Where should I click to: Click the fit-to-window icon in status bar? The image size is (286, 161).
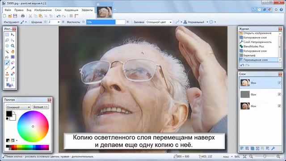pyautogui.click(x=245, y=157)
